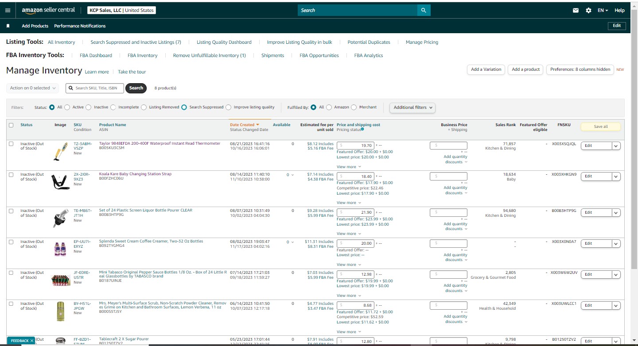
Task: Click the Learn more link
Action: coord(97,72)
